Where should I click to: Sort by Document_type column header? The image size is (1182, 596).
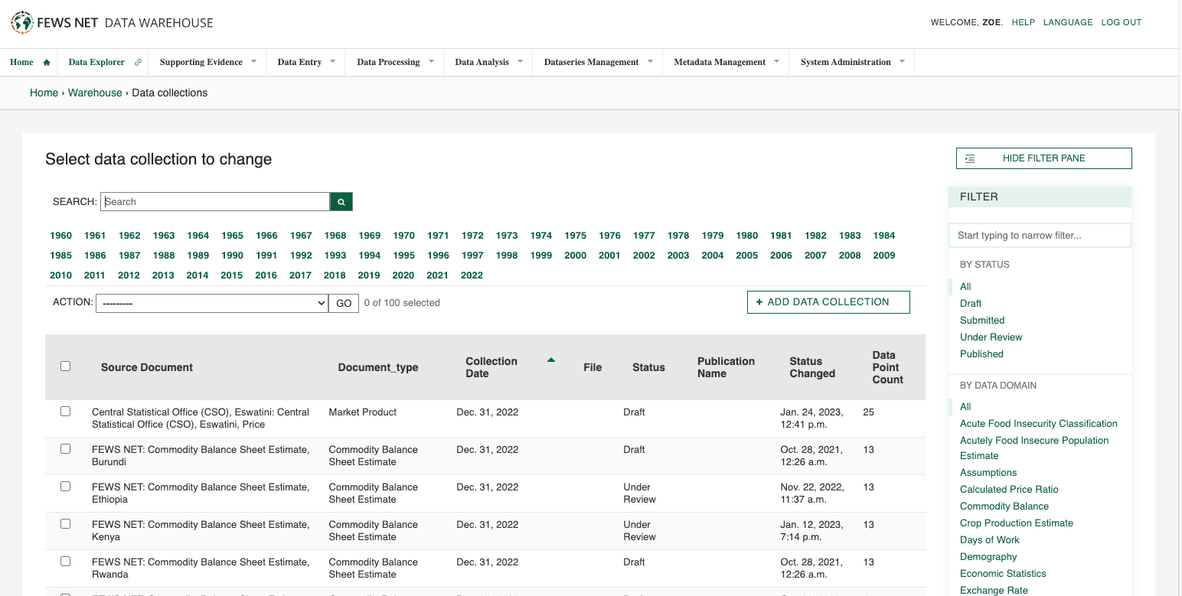pyautogui.click(x=378, y=367)
